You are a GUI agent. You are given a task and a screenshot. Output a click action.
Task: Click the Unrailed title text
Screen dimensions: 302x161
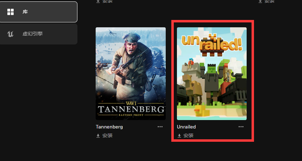click(186, 127)
